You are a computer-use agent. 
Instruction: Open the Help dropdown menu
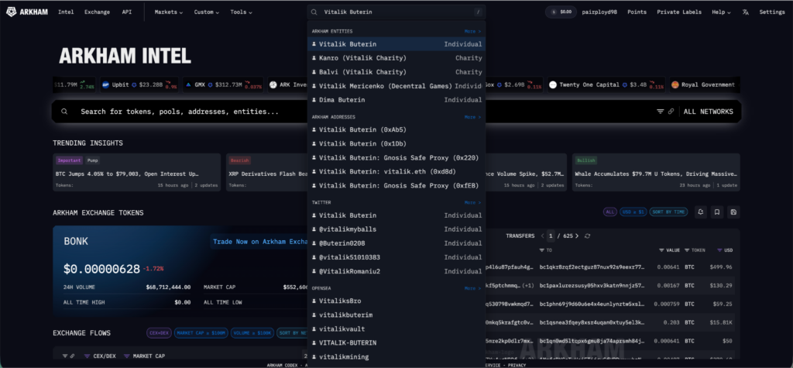721,12
